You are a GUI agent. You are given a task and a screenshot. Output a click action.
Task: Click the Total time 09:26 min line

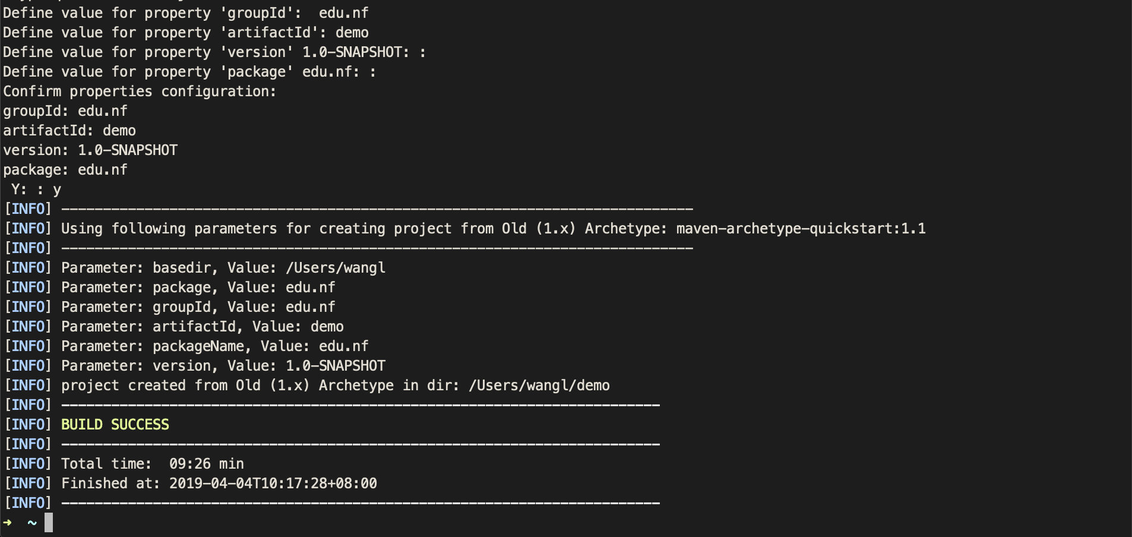(x=153, y=464)
